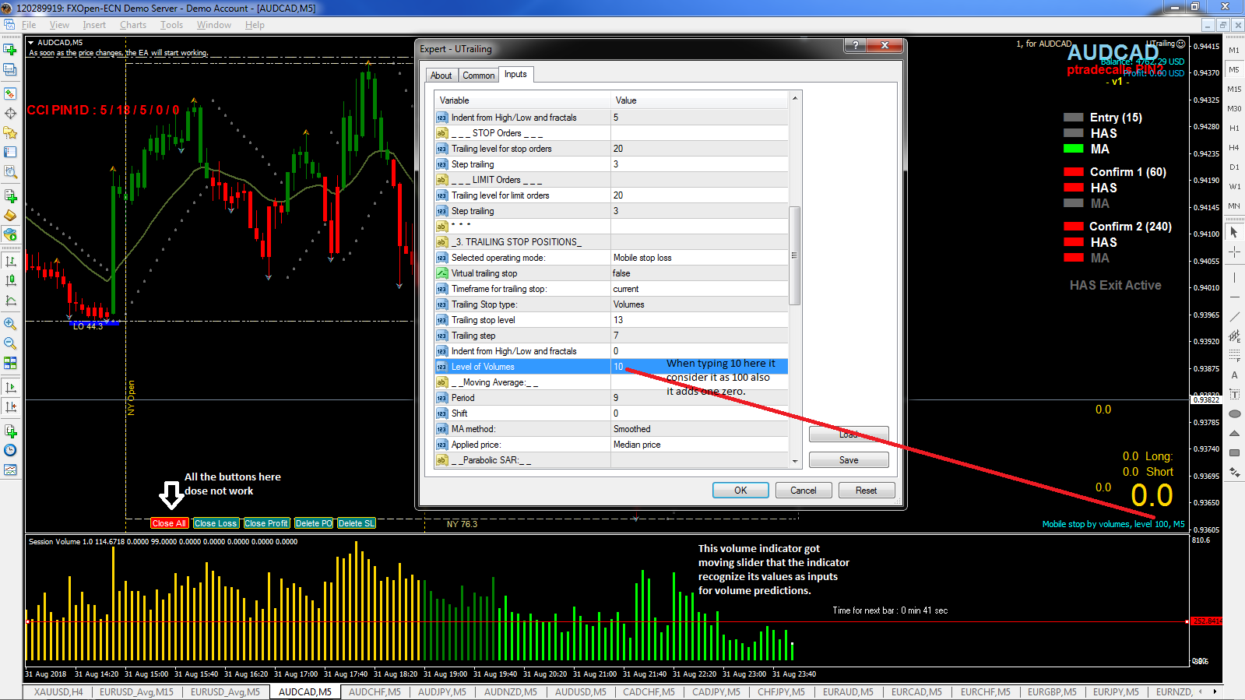Open the periods clock icon

click(10, 450)
